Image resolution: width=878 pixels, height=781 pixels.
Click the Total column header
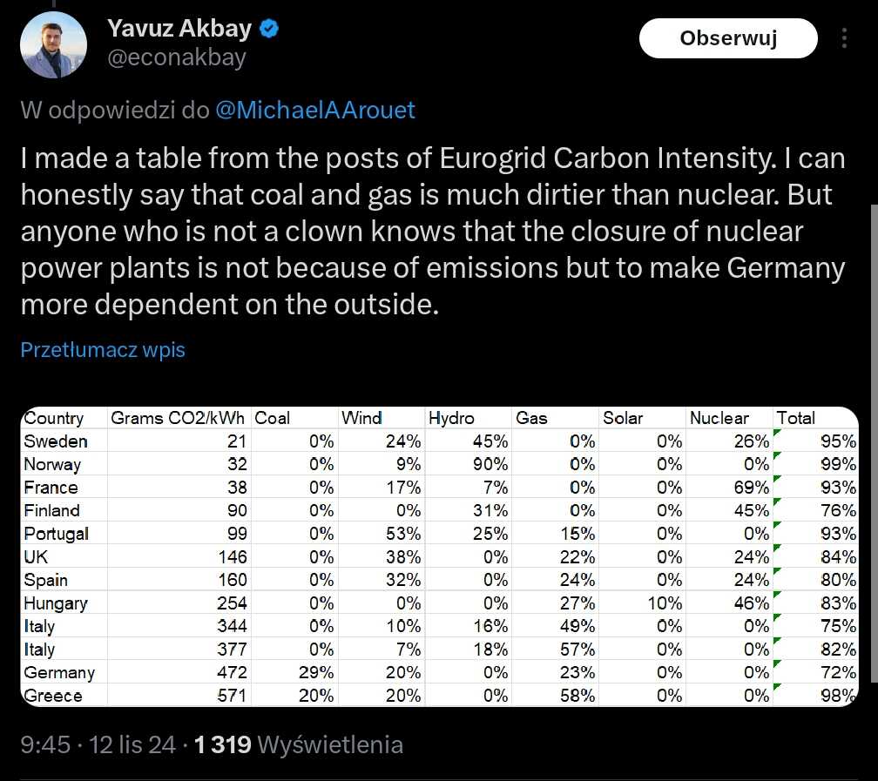coord(795,418)
